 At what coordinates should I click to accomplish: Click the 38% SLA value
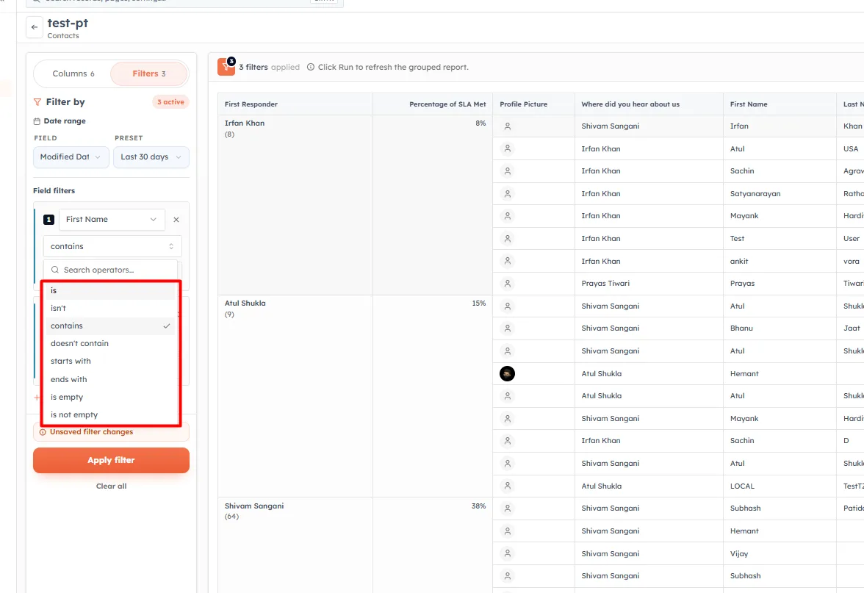coord(479,506)
